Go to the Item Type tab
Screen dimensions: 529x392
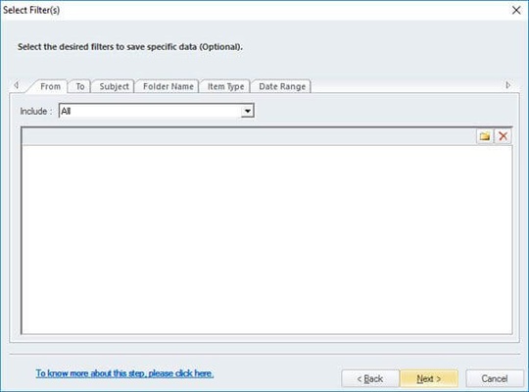(x=225, y=86)
